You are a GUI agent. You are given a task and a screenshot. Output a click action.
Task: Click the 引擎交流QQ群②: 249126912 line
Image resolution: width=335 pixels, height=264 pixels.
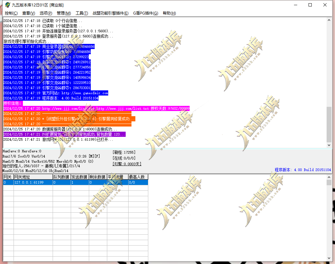click(47, 62)
